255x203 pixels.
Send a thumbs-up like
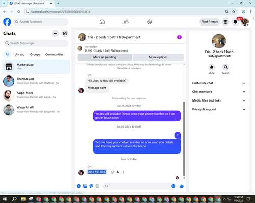click(x=182, y=186)
